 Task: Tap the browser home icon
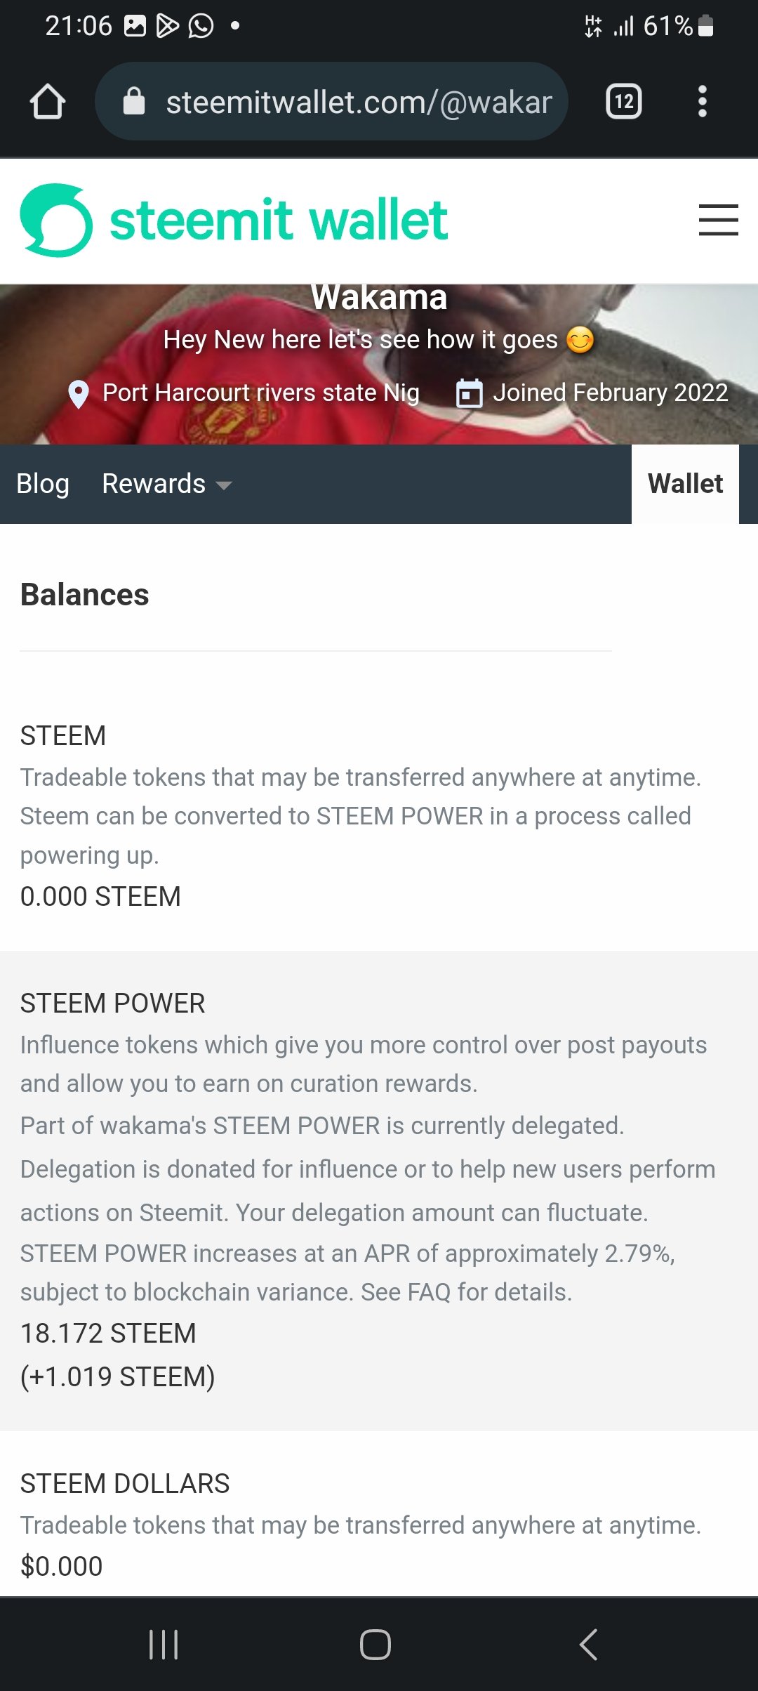point(48,102)
